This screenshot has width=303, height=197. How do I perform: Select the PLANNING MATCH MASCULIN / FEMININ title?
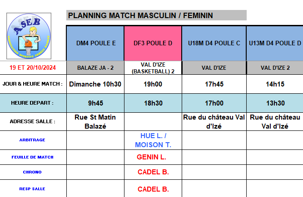pos(140,16)
